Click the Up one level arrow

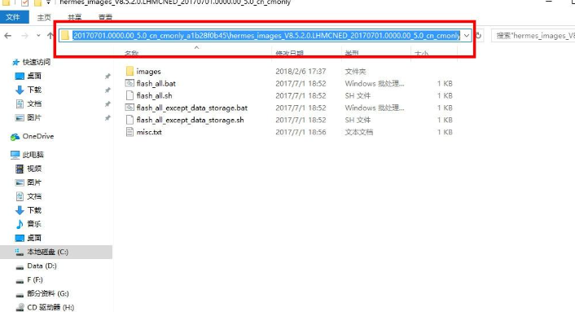[x=50, y=36]
